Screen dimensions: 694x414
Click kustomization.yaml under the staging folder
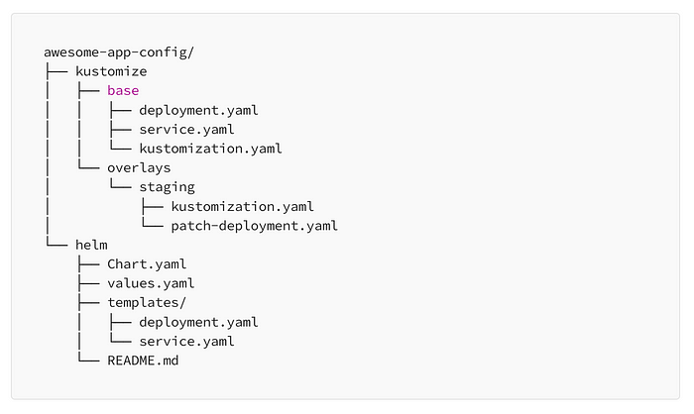tap(242, 206)
